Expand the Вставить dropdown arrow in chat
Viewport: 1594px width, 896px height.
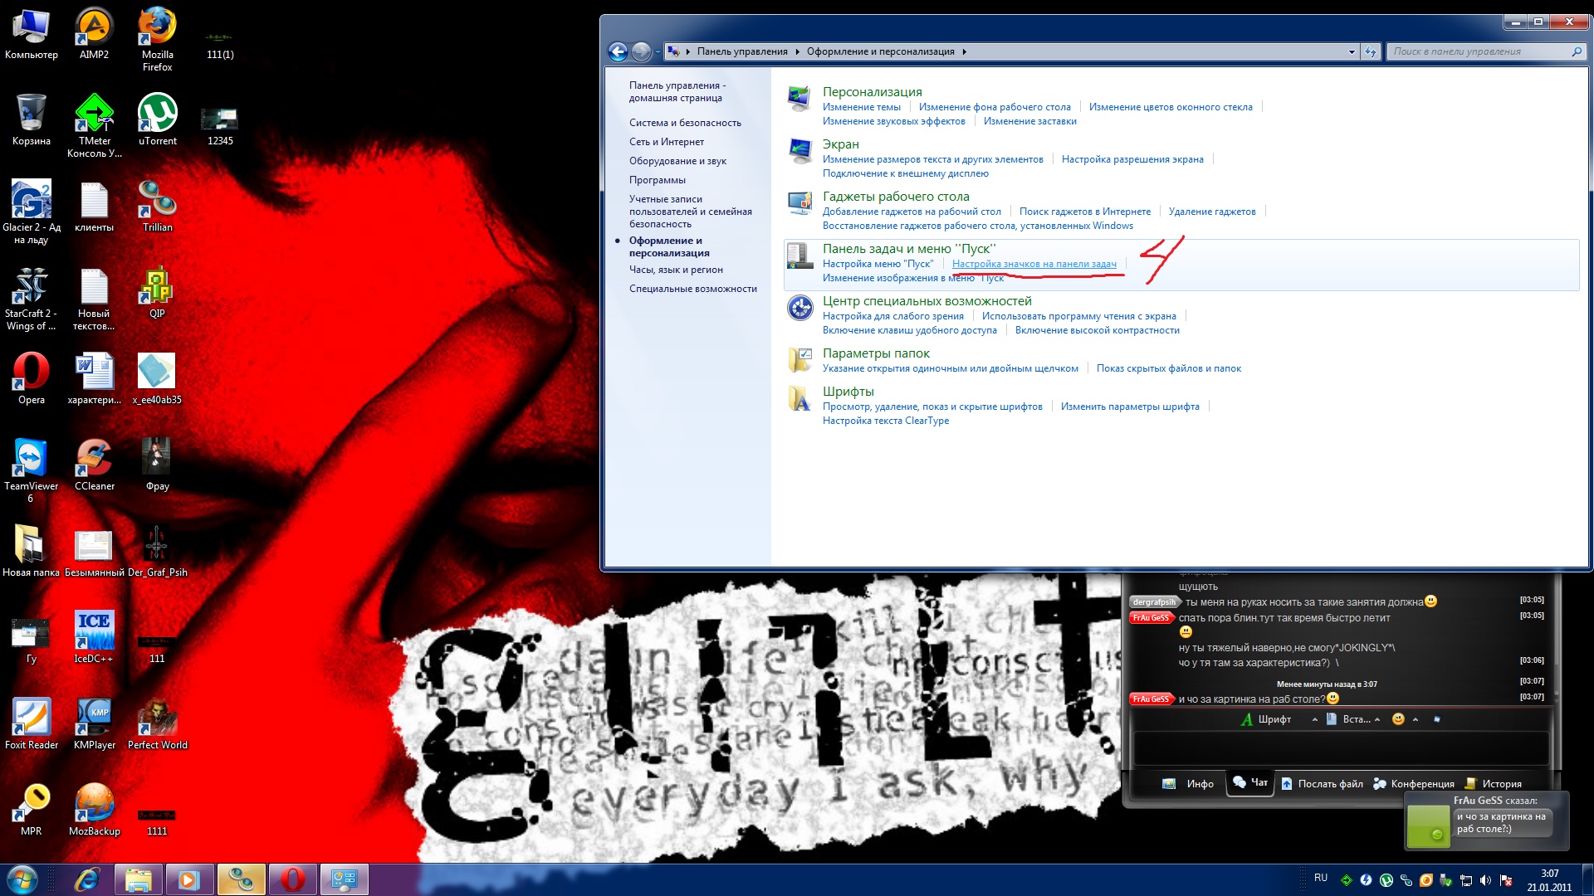(1377, 719)
